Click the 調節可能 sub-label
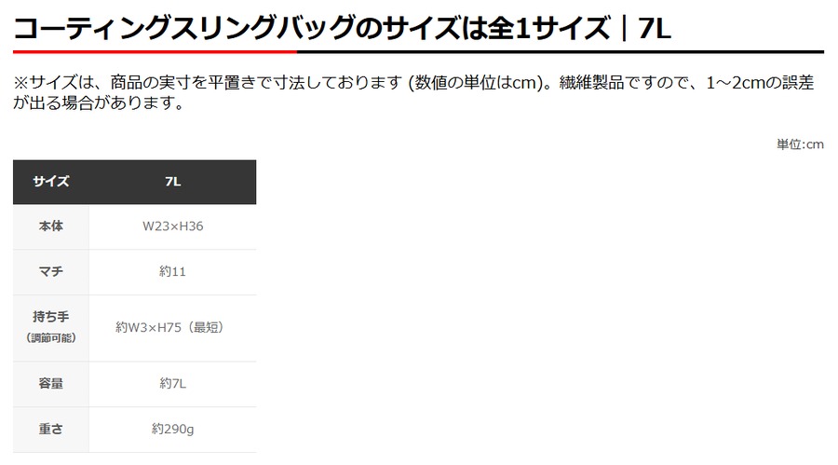The image size is (838, 465). [51, 337]
